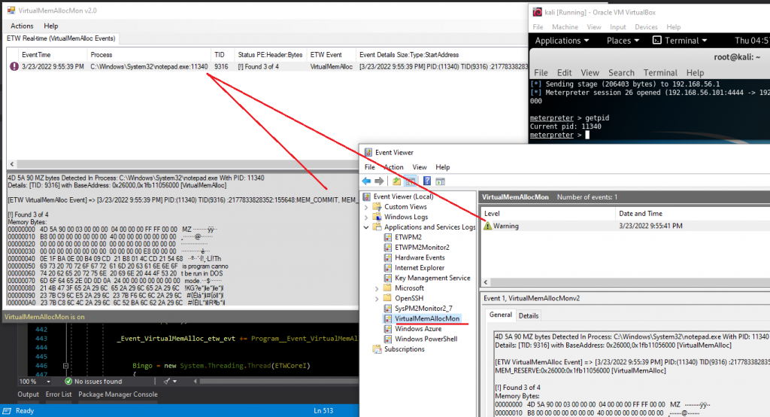Viewport: 770px width, 417px height.
Task: Open the Search menu in Kali terminal
Action: (x=621, y=72)
